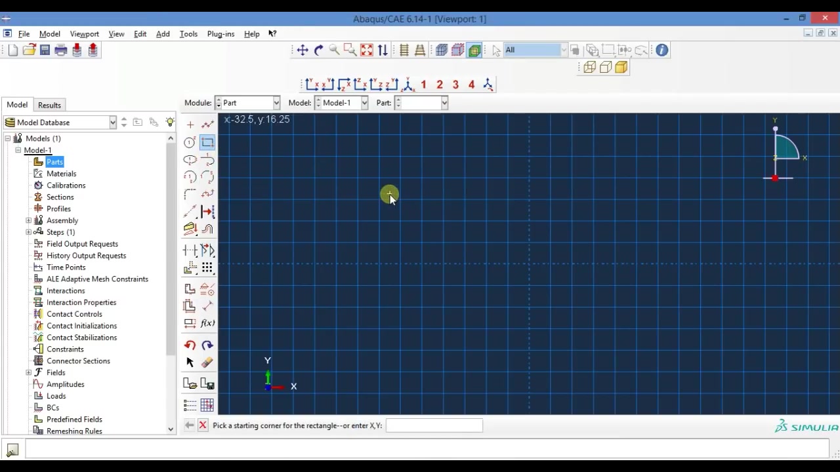The width and height of the screenshot is (840, 472).
Task: Open the File menu
Action: [x=24, y=34]
